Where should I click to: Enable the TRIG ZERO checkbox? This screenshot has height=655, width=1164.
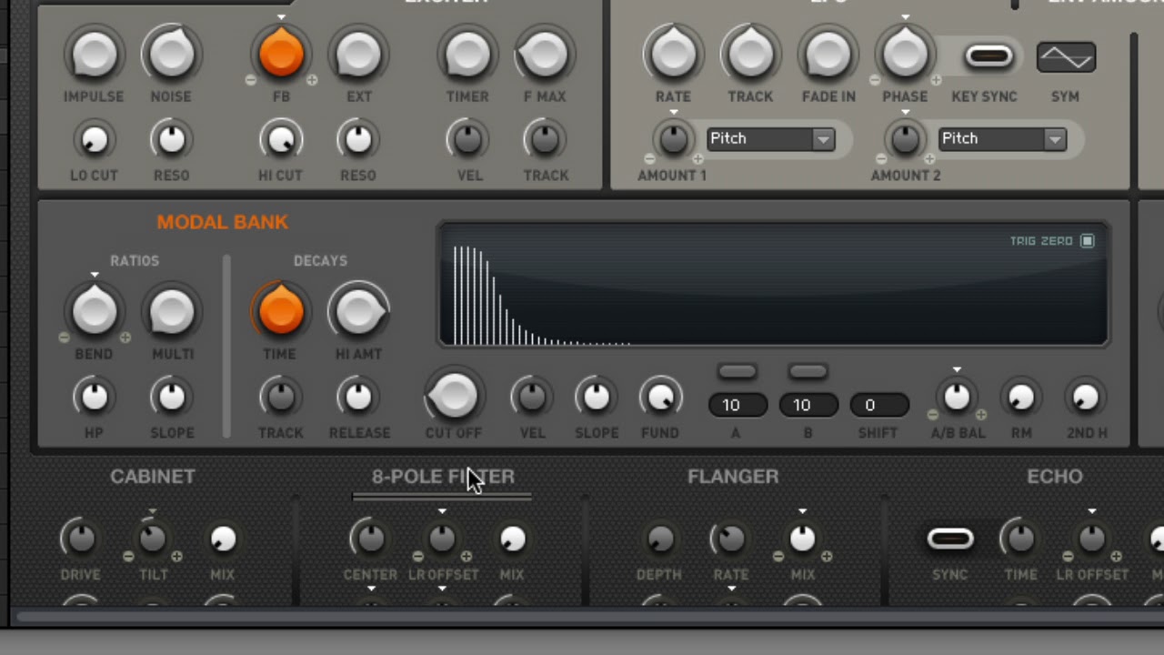pyautogui.click(x=1088, y=241)
